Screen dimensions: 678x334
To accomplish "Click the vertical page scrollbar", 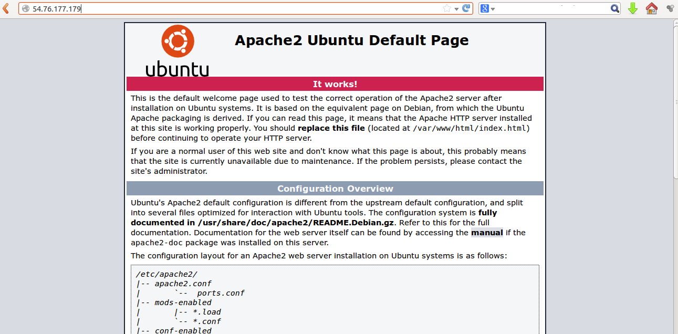I will coord(675,158).
